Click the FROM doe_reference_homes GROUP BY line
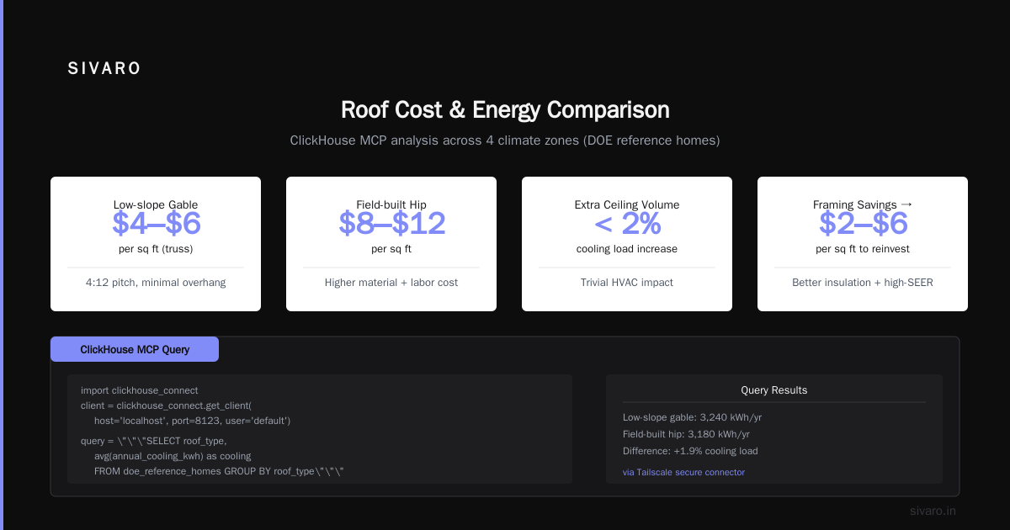Image resolution: width=1010 pixels, height=530 pixels. click(x=219, y=471)
